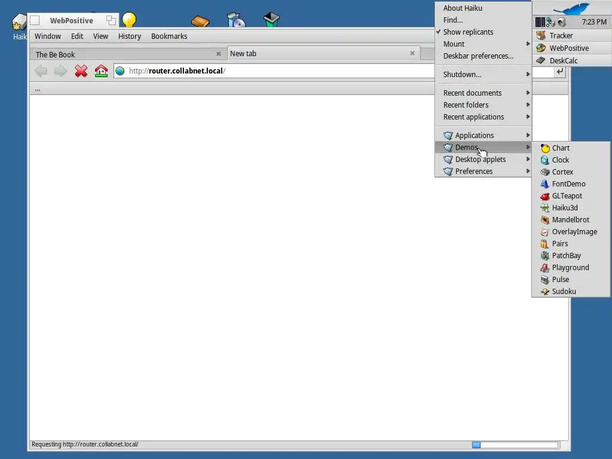
Task: Expand the Shutdown submenu
Action: point(483,75)
